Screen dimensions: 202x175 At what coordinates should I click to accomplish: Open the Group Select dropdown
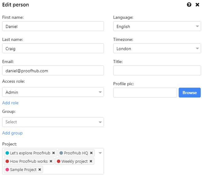[53, 122]
